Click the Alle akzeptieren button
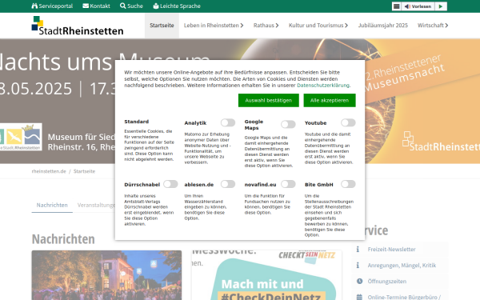480x300 pixels. tap(330, 101)
